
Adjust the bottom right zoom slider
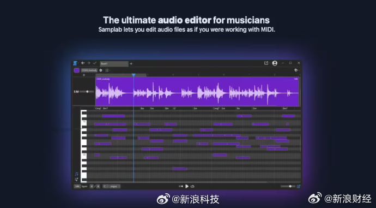coord(288,186)
